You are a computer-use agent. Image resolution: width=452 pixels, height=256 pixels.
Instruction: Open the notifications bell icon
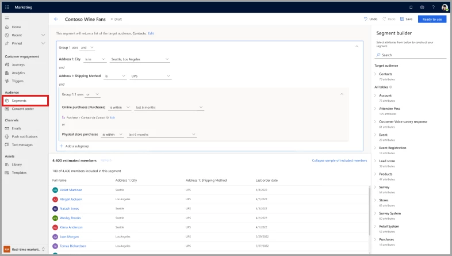tap(411, 7)
